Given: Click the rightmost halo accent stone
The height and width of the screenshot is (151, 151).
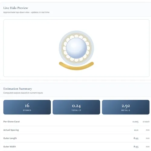Looking at the screenshot, I should [x=88, y=48].
